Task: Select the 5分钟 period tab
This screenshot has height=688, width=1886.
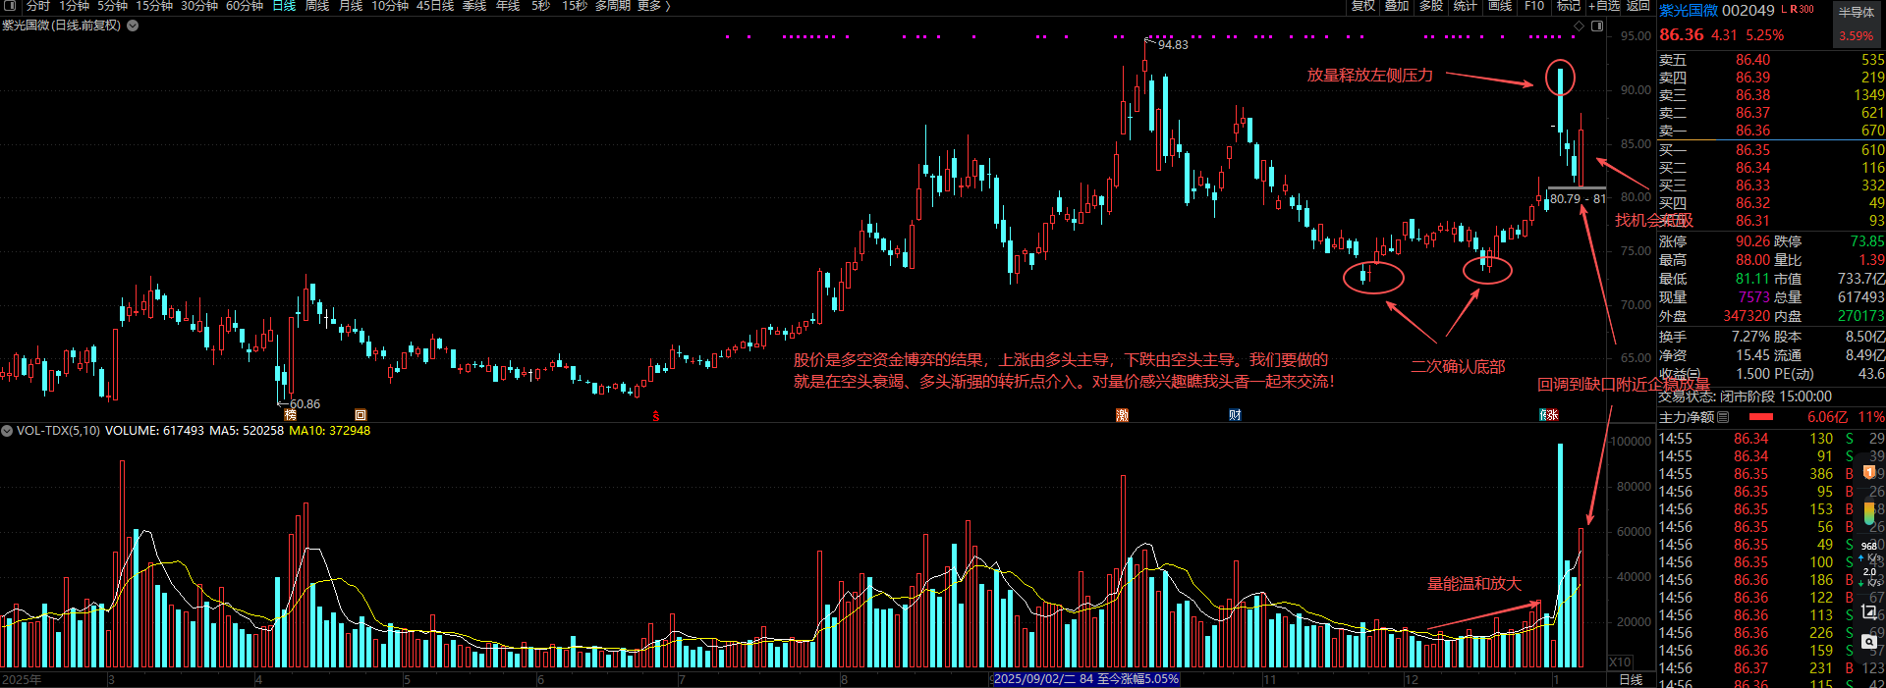Action: (x=112, y=6)
